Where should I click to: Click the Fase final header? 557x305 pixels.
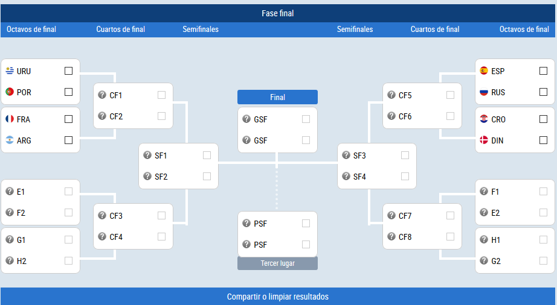[x=278, y=13]
